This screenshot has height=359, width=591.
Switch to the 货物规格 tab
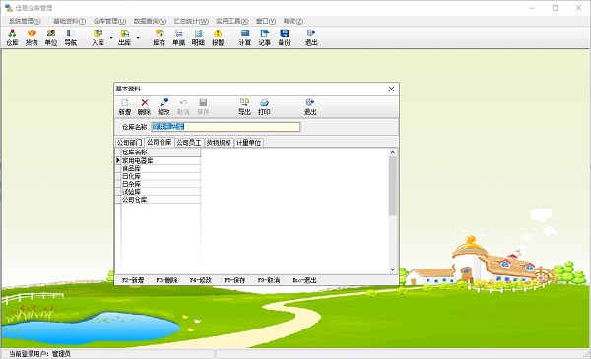219,143
